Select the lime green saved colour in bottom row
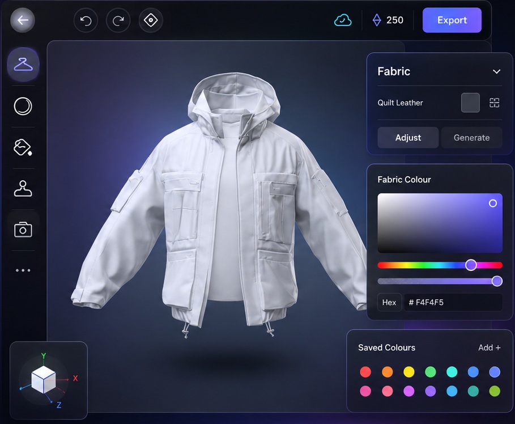The height and width of the screenshot is (424, 515). tap(495, 391)
